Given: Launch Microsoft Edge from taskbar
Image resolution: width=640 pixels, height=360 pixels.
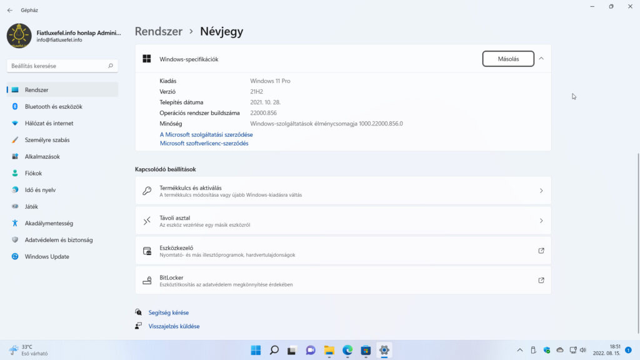Looking at the screenshot, I should coord(347,350).
